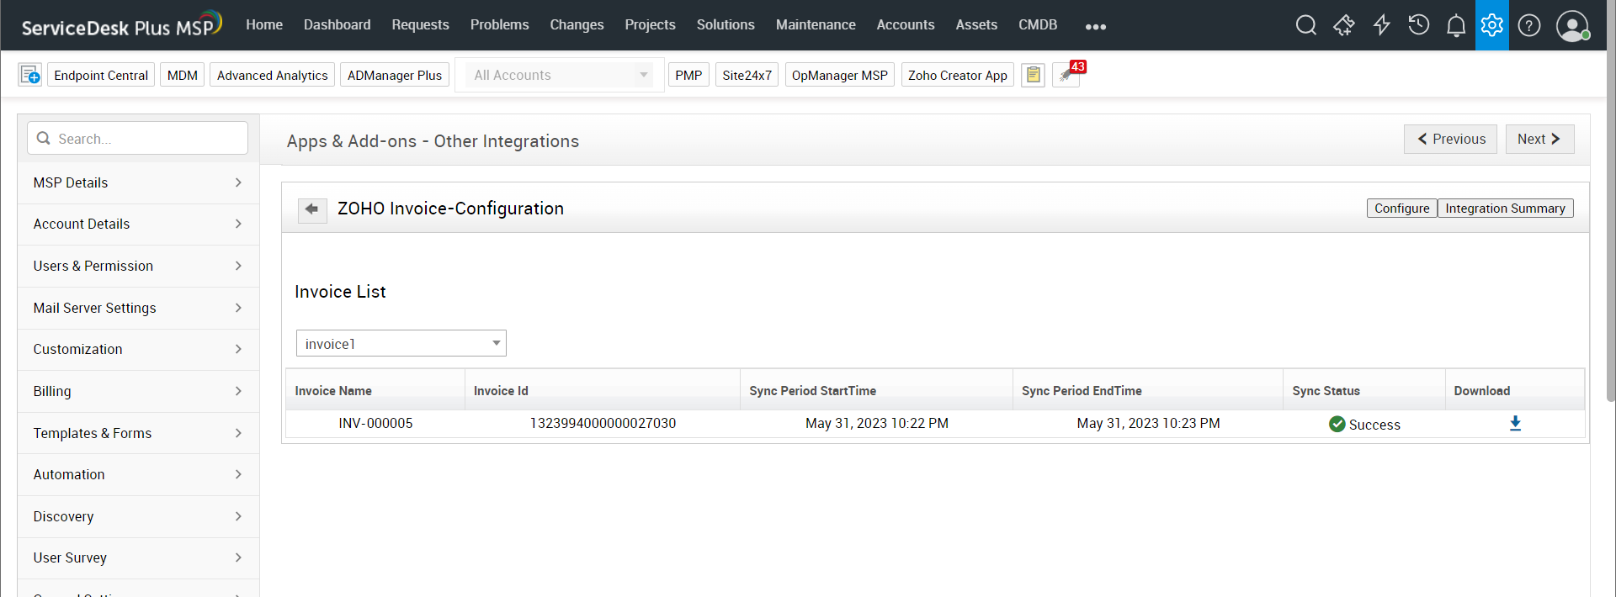Open notifications bell icon
The width and height of the screenshot is (1616, 597).
coord(1456,26)
